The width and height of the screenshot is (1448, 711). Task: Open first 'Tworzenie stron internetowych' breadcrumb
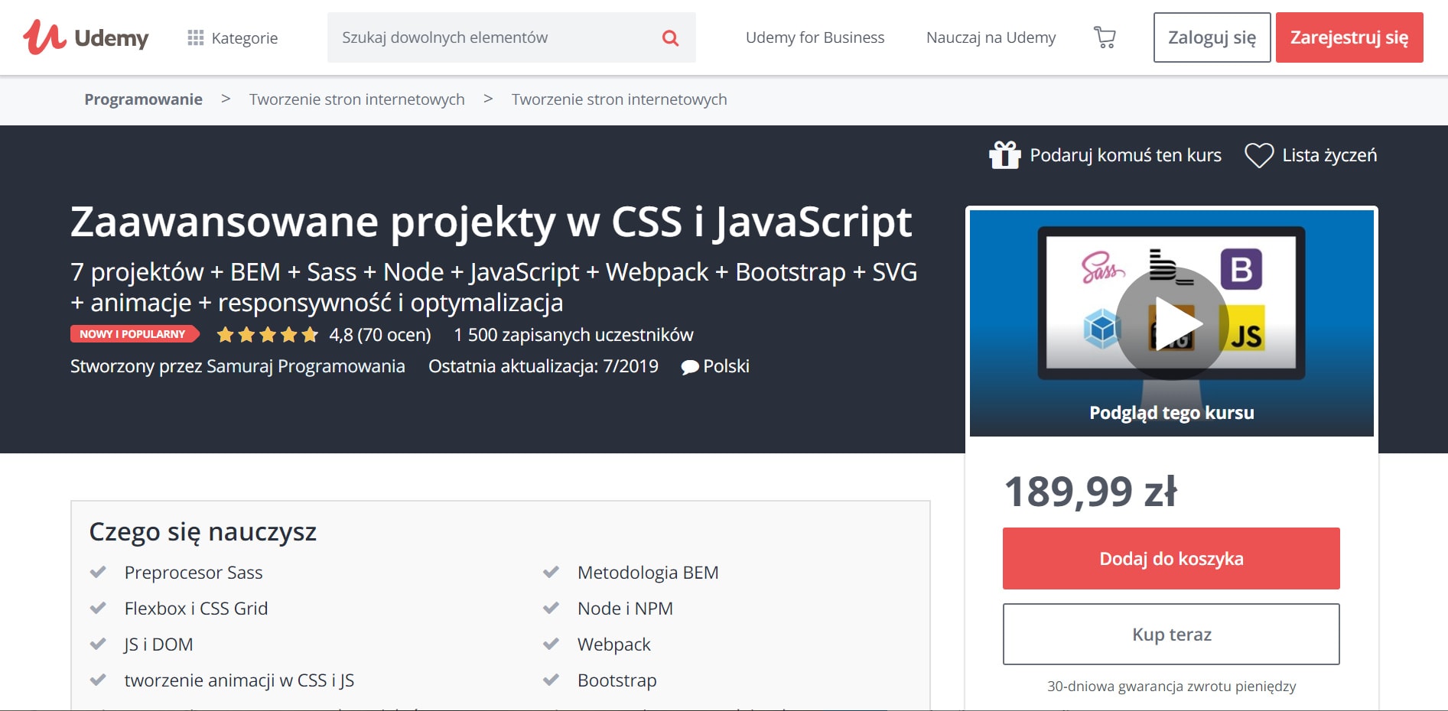point(356,99)
